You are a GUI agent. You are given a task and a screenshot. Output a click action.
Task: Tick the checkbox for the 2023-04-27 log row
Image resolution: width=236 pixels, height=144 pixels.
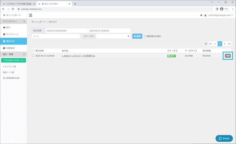click(x=33, y=56)
